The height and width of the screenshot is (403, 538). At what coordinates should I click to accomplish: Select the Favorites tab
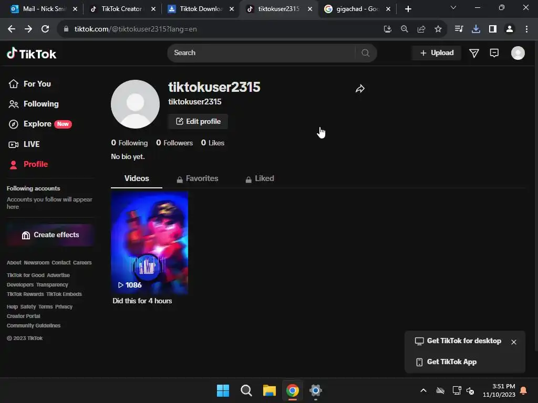point(198,178)
